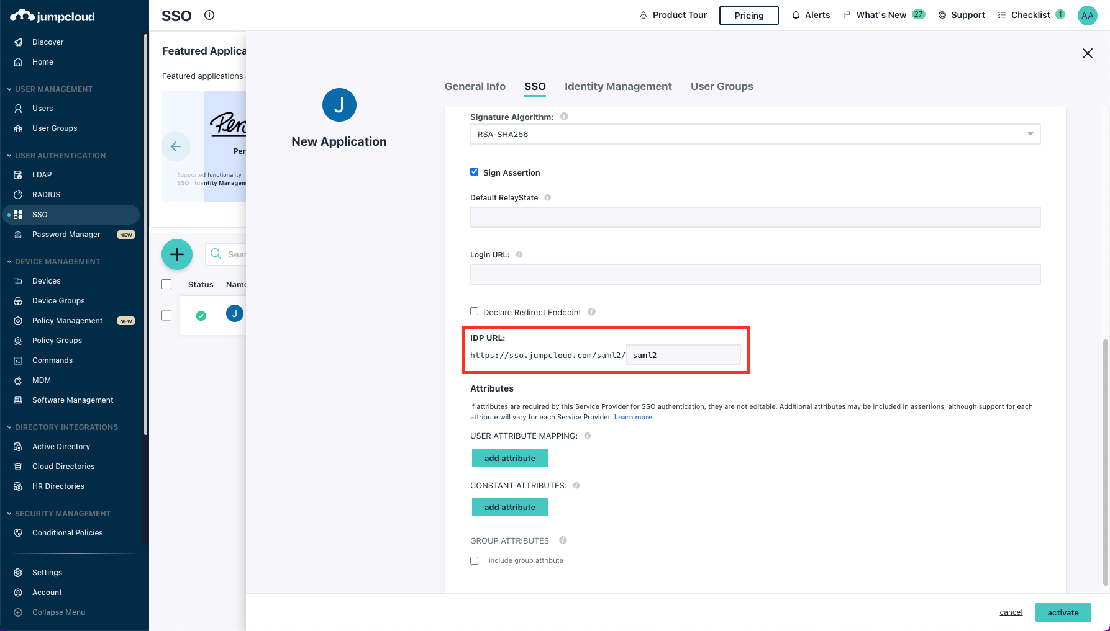Open Users under User Management
Screen dimensions: 1110x631
tap(42, 109)
